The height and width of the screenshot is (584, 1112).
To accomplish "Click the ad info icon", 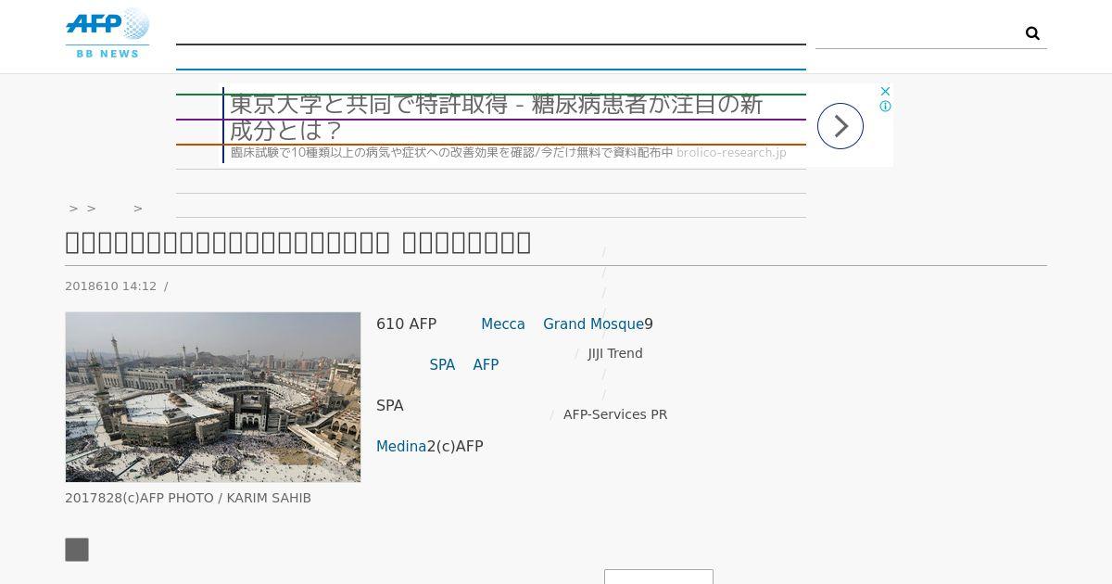I will point(885,107).
